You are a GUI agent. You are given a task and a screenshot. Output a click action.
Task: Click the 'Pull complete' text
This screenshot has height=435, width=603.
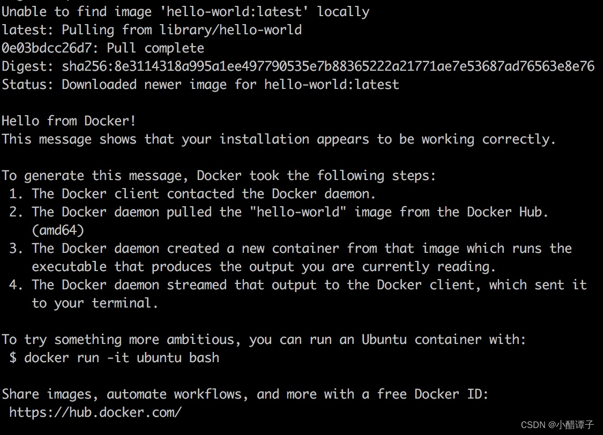coord(155,48)
